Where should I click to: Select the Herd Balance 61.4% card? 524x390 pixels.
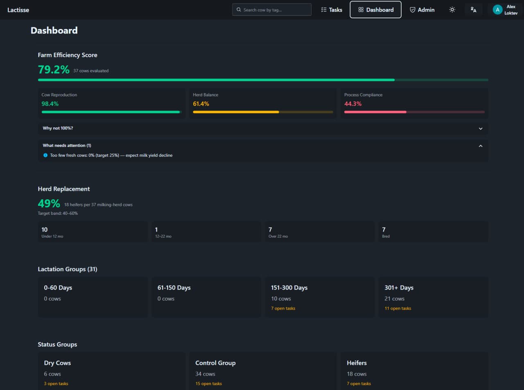click(x=263, y=104)
